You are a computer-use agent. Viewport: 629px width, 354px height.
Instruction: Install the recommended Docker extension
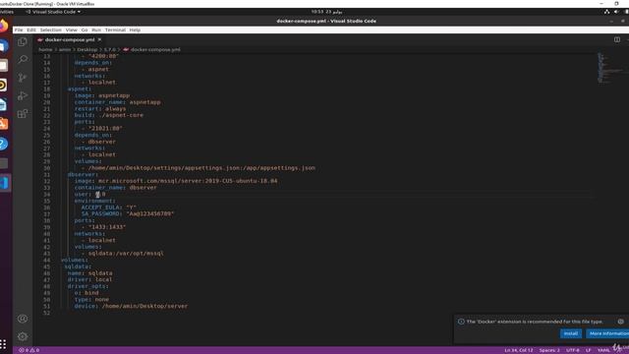coord(570,333)
